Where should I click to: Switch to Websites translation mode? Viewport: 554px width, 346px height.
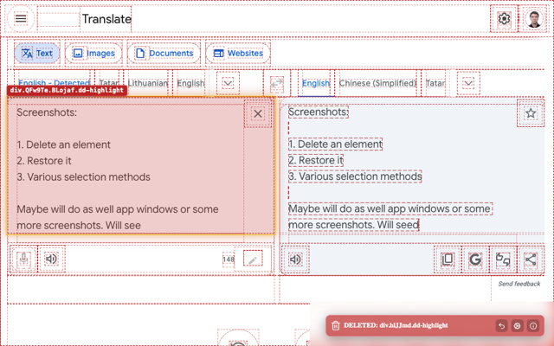238,54
